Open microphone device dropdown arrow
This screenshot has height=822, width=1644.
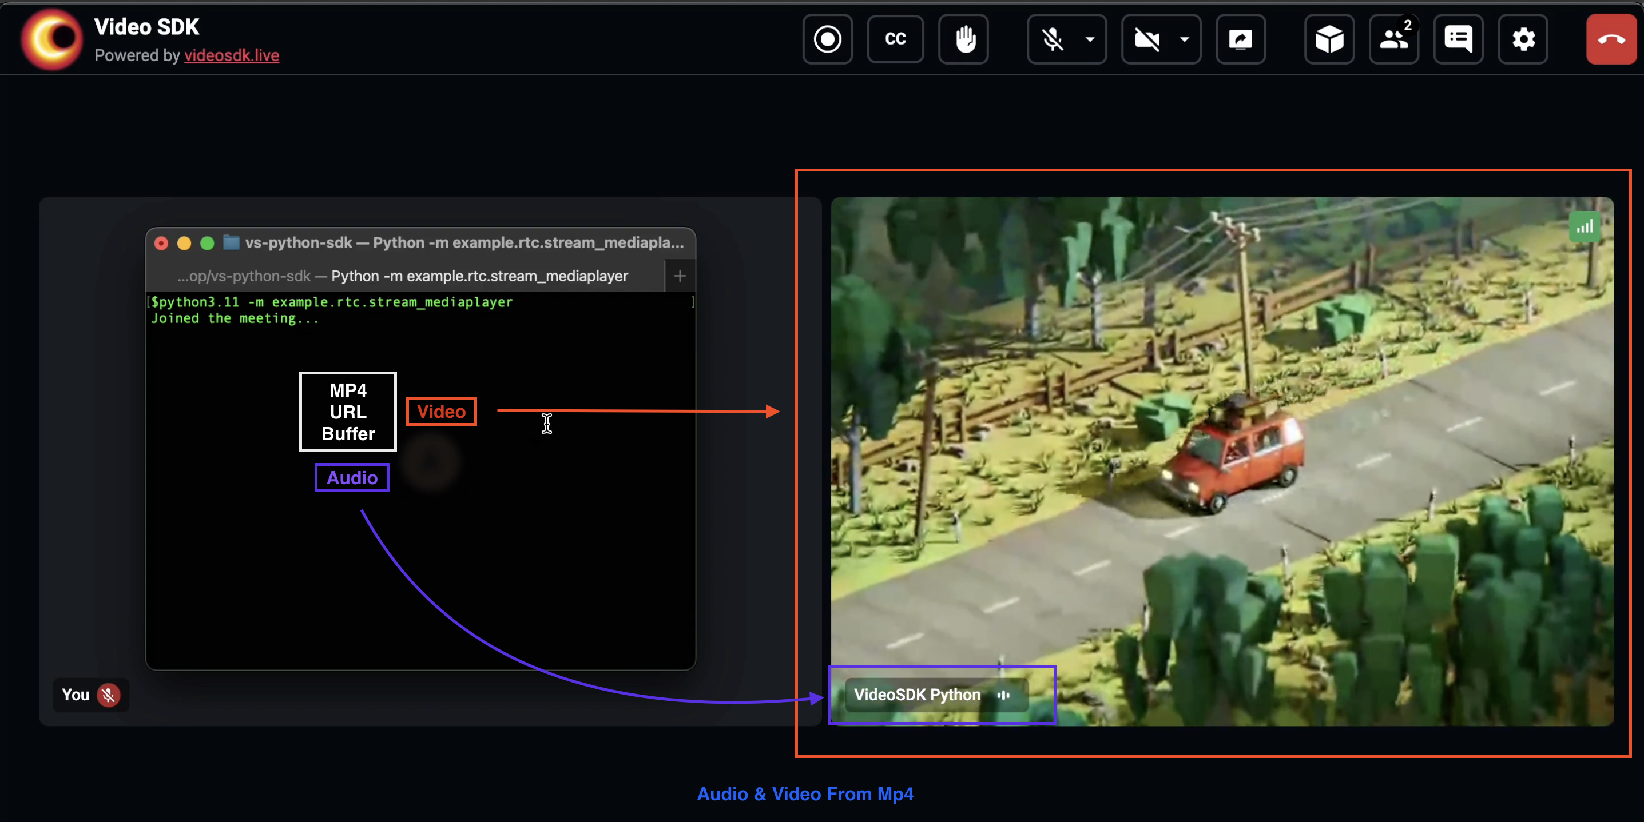click(1090, 39)
